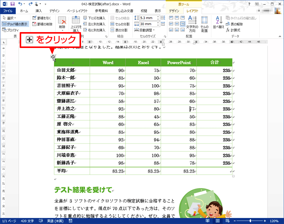The height and width of the screenshot is (224, 284).
Task: Insert column to the left (左に列を挿入)
Action: click(x=94, y=24)
